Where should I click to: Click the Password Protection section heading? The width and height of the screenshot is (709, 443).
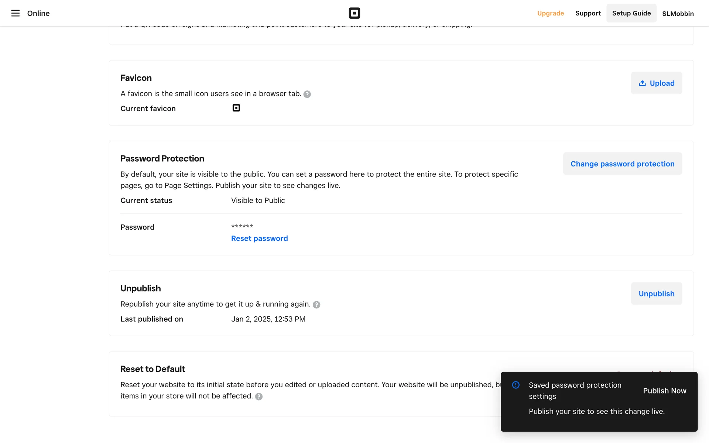(x=162, y=159)
